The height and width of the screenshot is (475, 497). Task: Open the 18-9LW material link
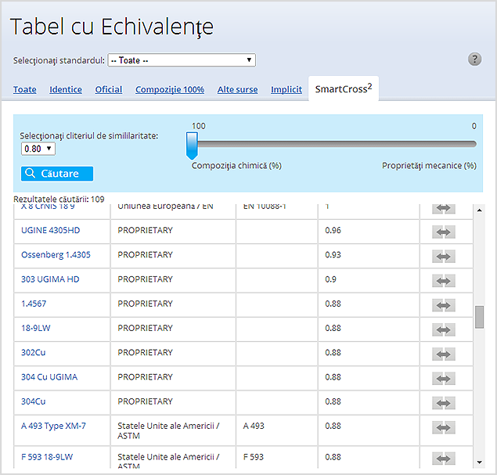click(x=35, y=328)
